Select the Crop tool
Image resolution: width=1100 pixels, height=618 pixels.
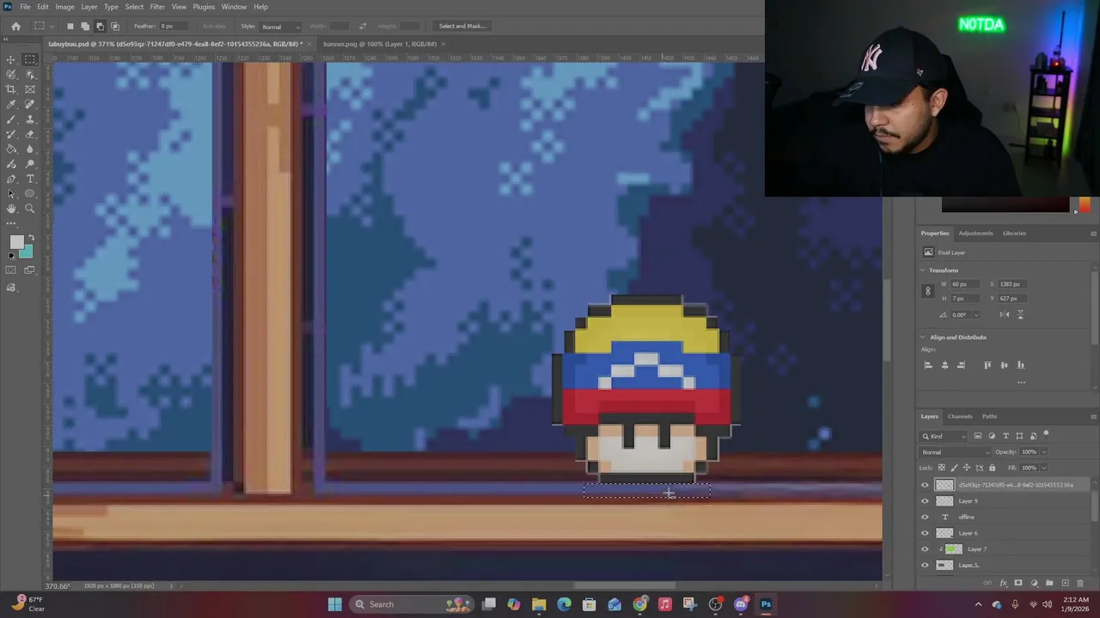[11, 89]
